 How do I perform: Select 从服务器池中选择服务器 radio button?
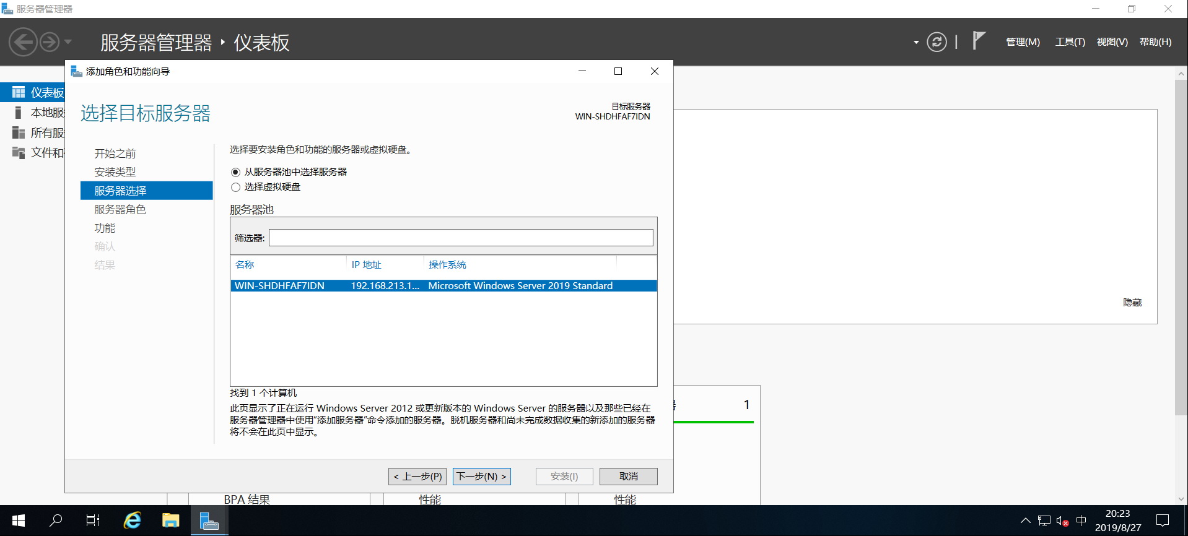point(235,172)
